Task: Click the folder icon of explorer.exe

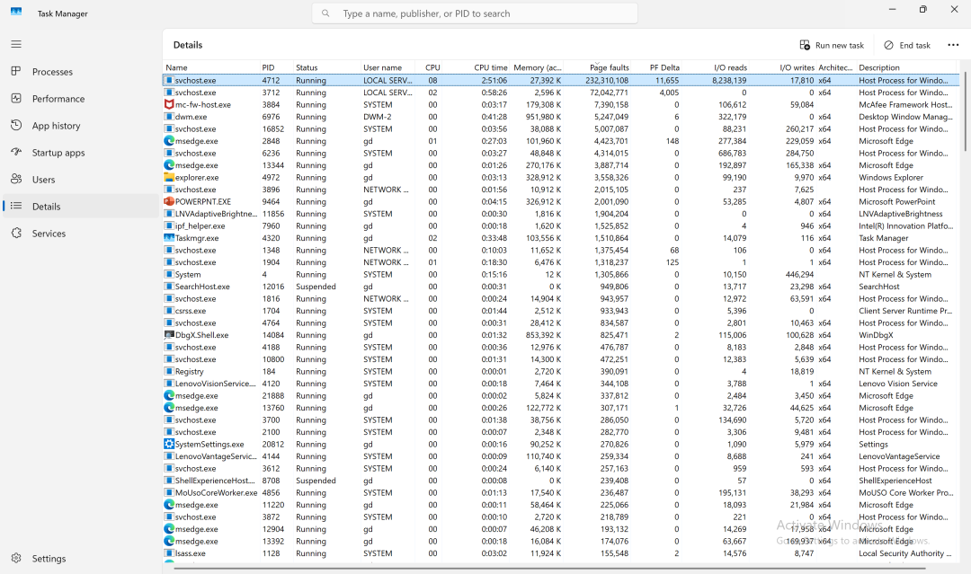Action: coord(169,177)
